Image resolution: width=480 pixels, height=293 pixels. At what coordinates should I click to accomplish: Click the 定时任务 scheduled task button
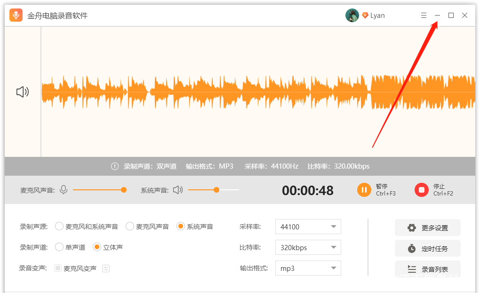click(x=427, y=249)
